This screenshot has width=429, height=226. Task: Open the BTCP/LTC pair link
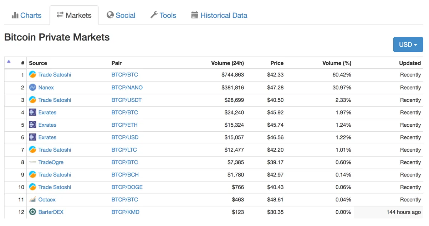pos(124,150)
